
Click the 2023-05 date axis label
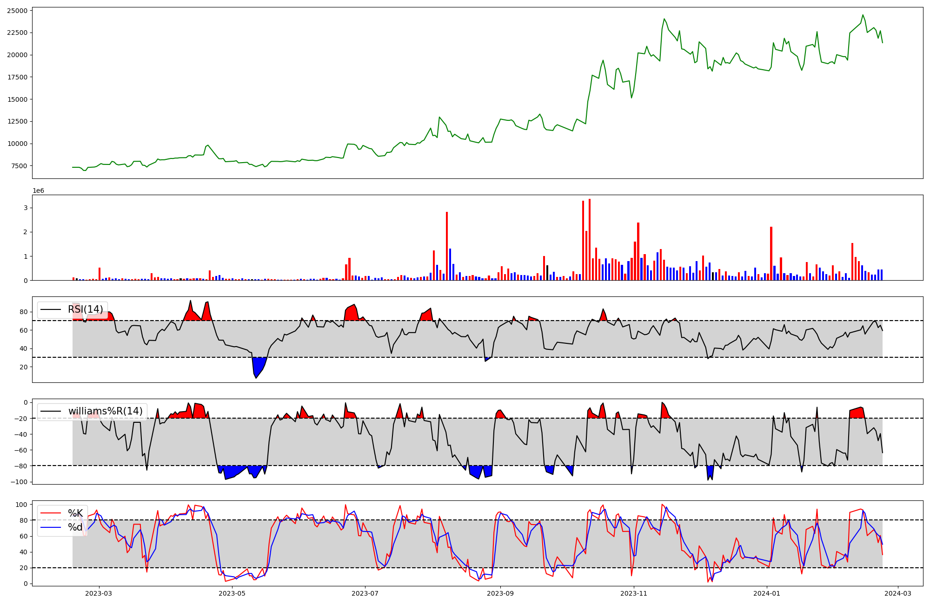click(x=232, y=593)
